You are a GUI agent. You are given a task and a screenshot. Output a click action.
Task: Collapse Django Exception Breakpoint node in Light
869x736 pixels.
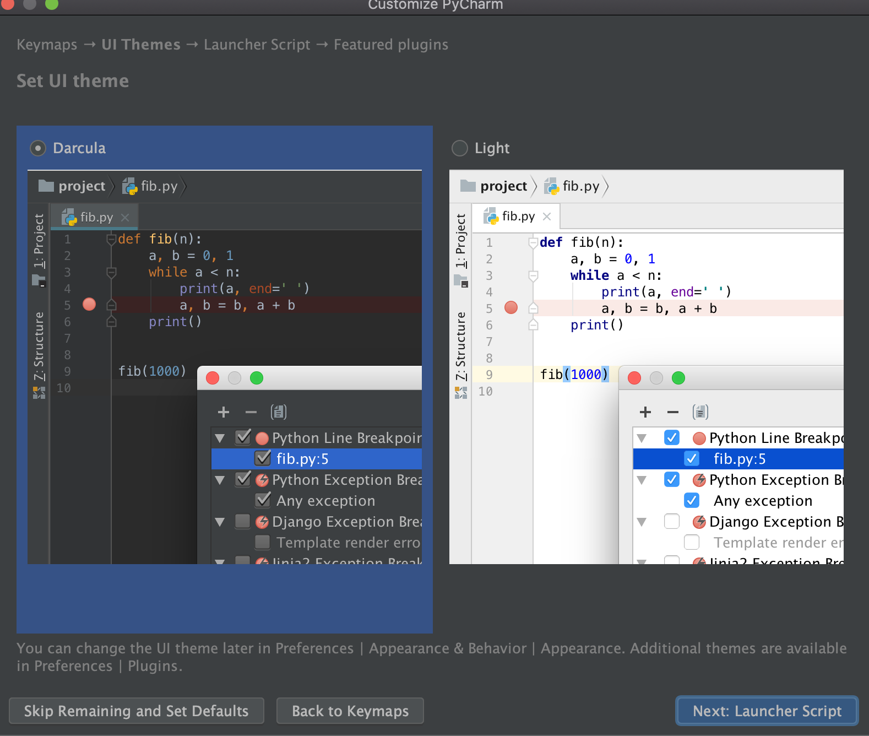pos(642,522)
